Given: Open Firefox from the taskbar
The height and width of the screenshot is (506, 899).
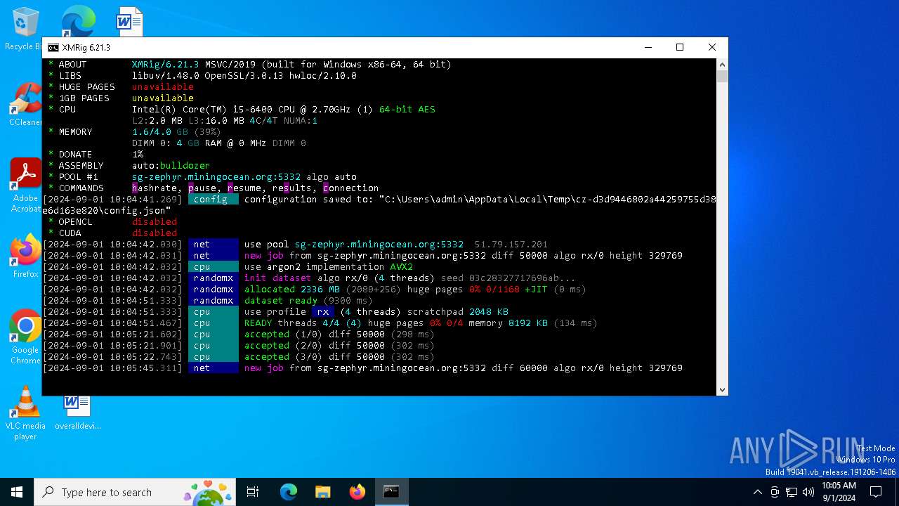Looking at the screenshot, I should tap(357, 492).
